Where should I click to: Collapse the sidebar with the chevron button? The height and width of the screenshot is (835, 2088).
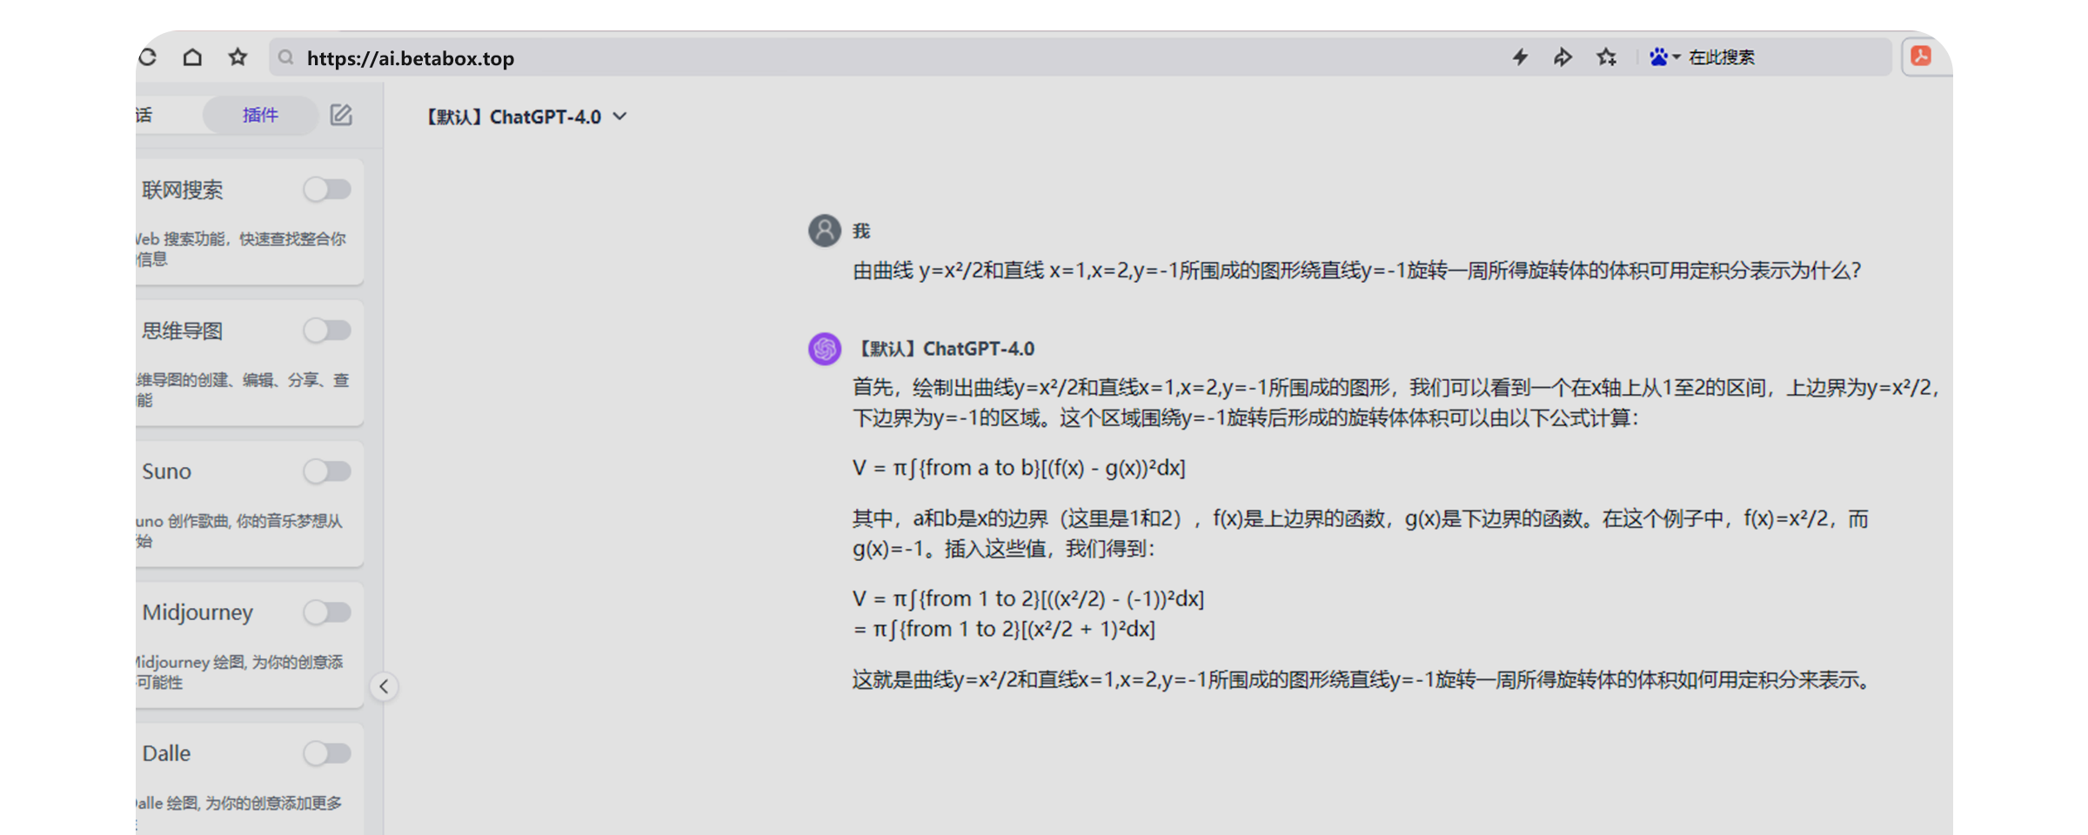tap(384, 687)
